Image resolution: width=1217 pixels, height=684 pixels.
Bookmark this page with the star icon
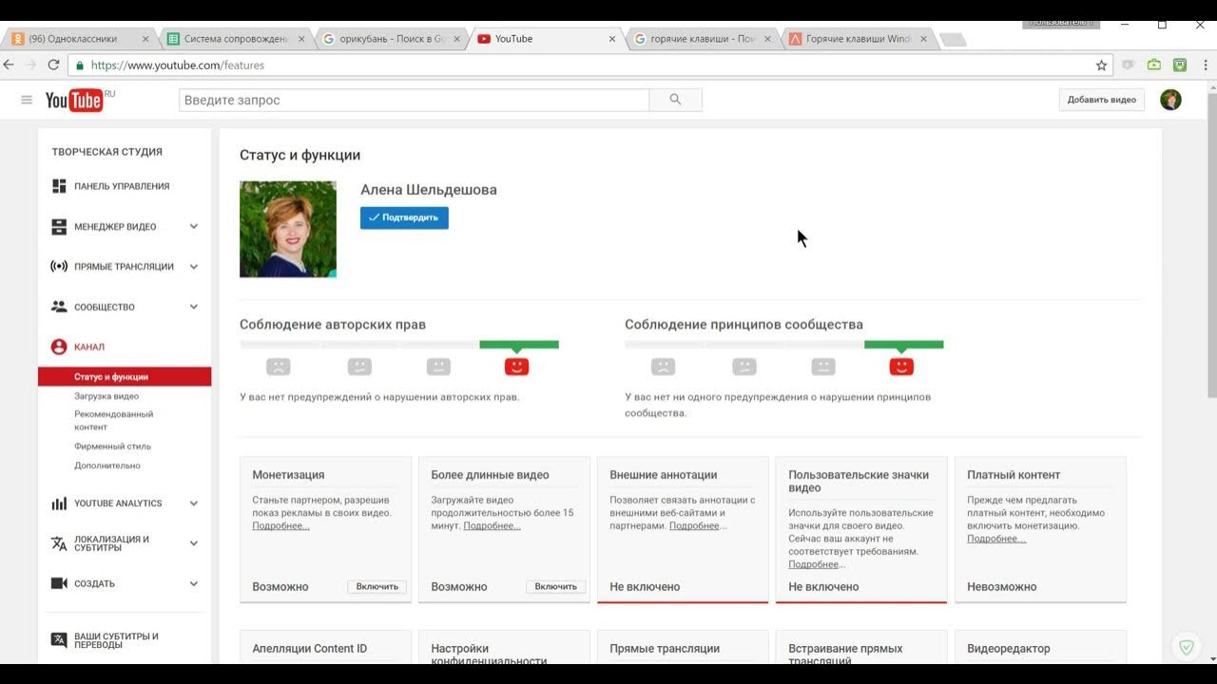1101,66
